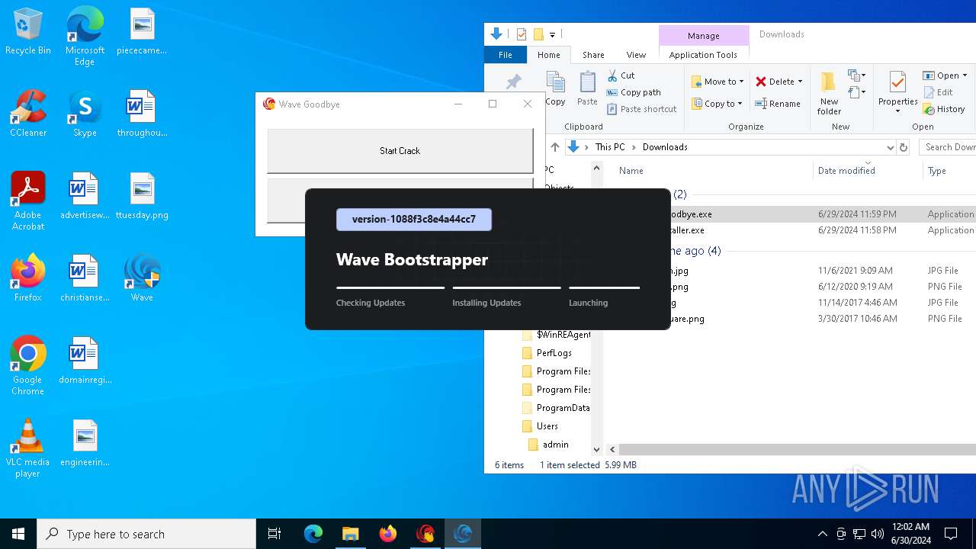This screenshot has width=976, height=549.
Task: Click Copy path in ribbon
Action: pyautogui.click(x=634, y=92)
